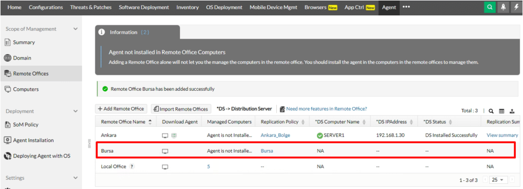Go to next page arrow in pagination
This screenshot has width=523, height=189.
click(512, 180)
